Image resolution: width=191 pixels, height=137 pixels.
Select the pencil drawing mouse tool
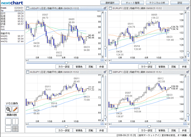click(15, 109)
